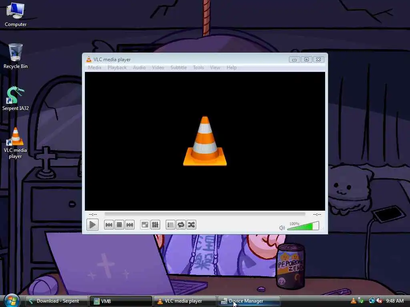Switch to Download - Serpent taskbar button
The image size is (410, 307).
tap(57, 301)
